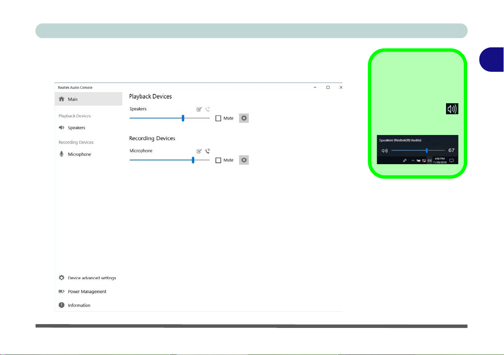The image size is (504, 355).
Task: Click the battery tray icon
Action: (x=419, y=161)
